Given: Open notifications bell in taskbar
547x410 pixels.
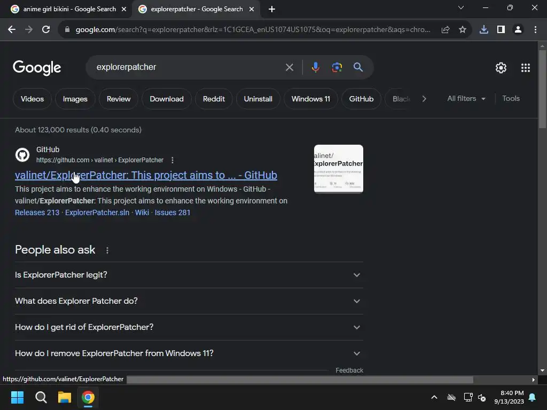Looking at the screenshot, I should coord(533,397).
